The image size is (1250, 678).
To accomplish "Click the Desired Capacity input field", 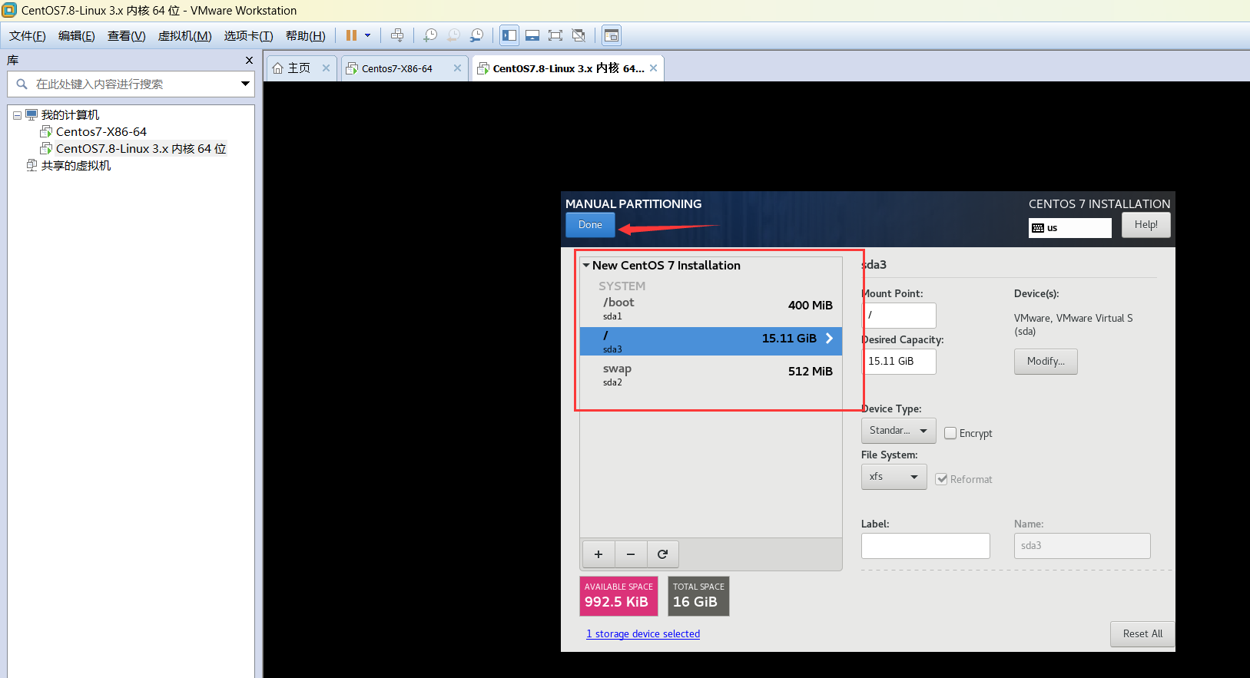I will click(899, 362).
